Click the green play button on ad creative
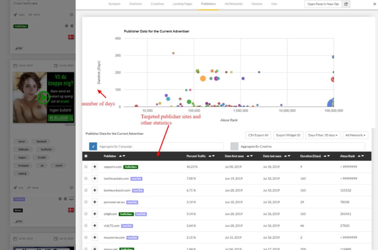 pyautogui.click(x=43, y=97)
